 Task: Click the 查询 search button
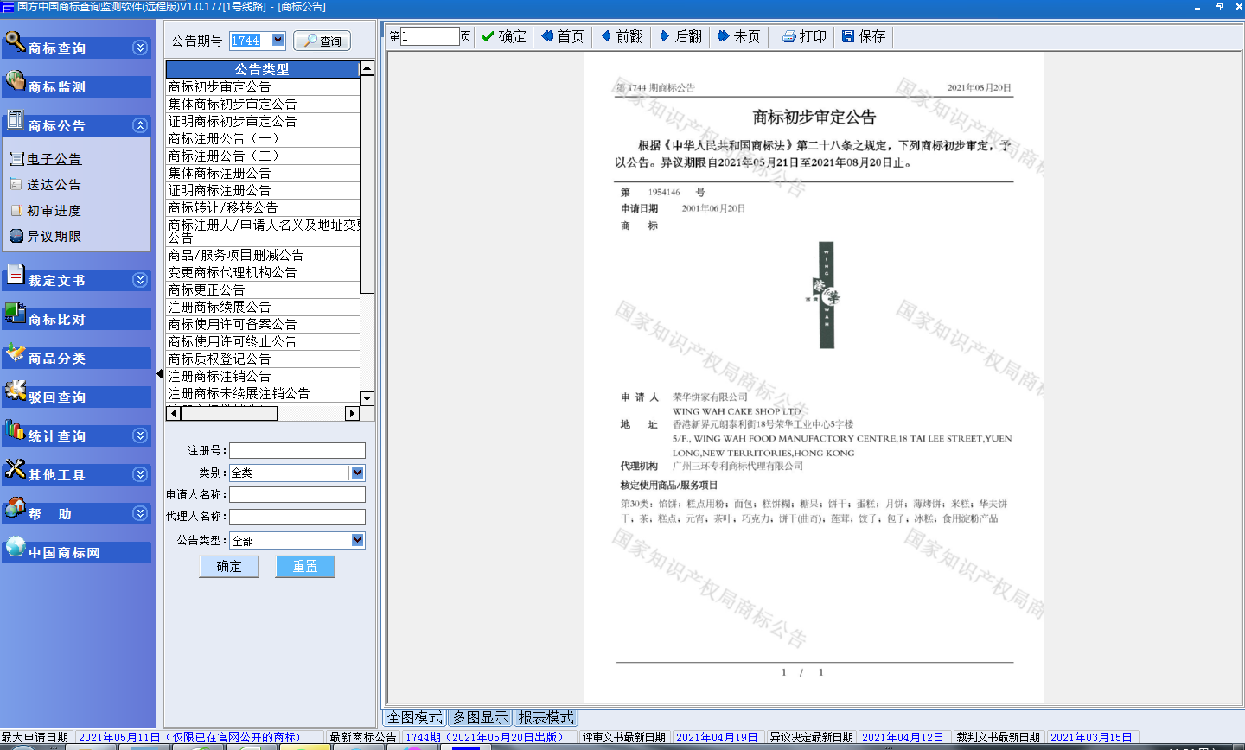click(x=322, y=41)
